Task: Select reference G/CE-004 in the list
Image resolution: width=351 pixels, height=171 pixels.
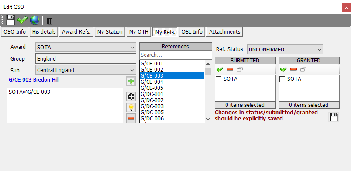Action: 172,82
